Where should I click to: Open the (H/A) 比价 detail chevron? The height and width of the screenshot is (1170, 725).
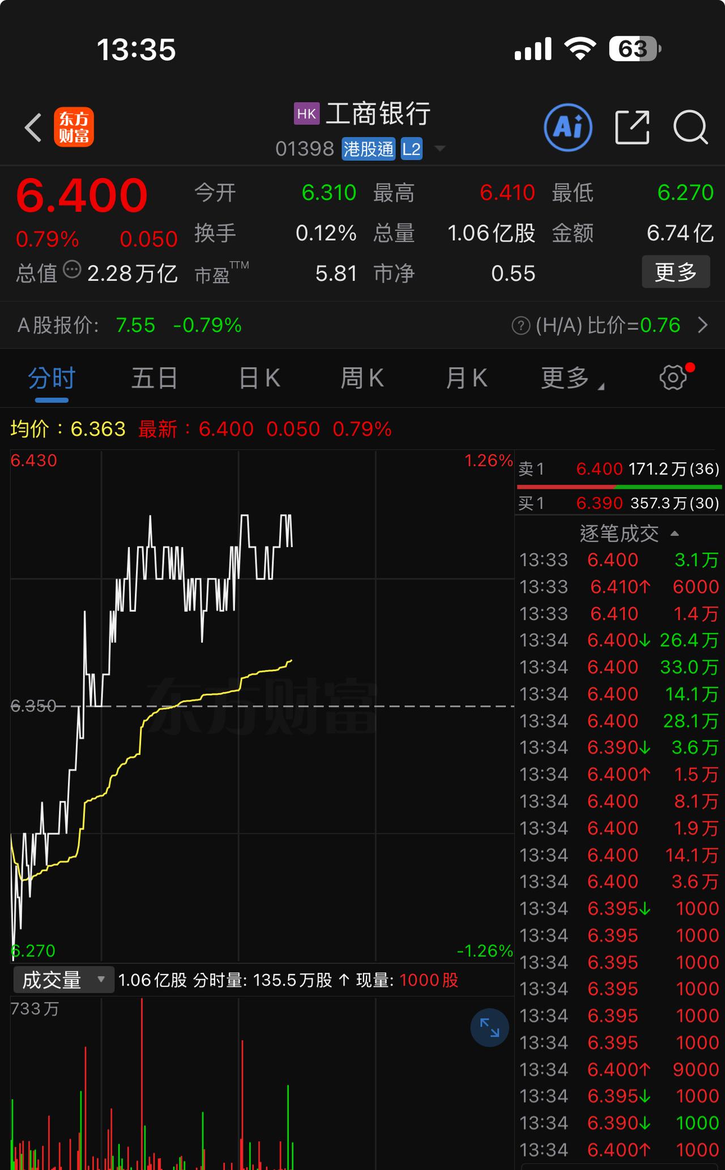pos(703,325)
